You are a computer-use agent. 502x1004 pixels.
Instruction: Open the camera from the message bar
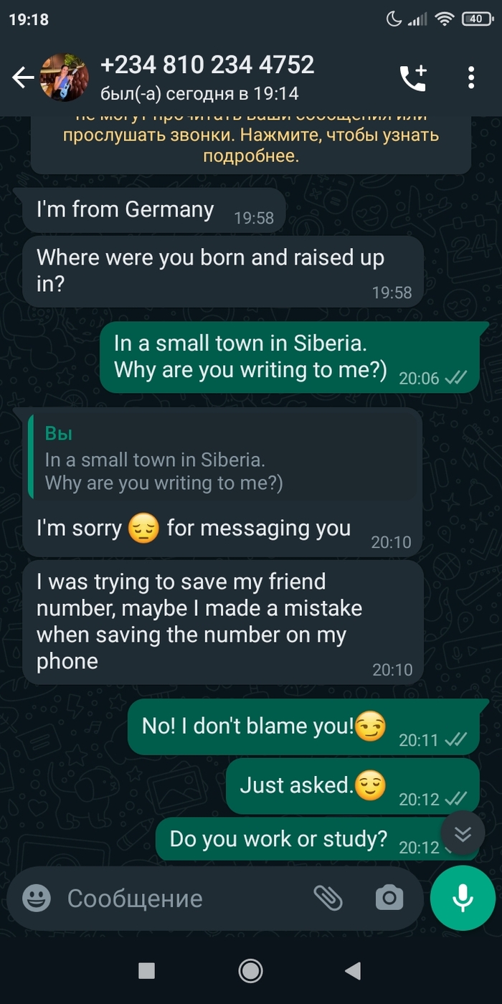(389, 898)
